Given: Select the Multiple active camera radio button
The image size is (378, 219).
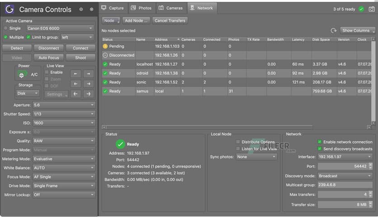Looking at the screenshot, I should (x=5, y=37).
